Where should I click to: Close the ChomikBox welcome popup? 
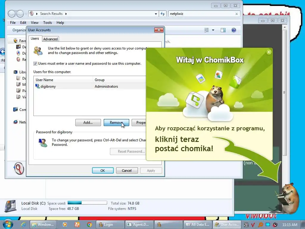(269, 52)
